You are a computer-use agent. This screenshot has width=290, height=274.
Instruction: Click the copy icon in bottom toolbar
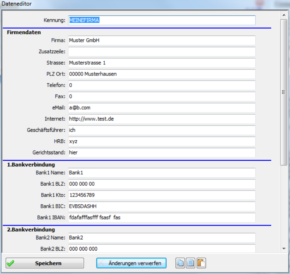point(180,263)
